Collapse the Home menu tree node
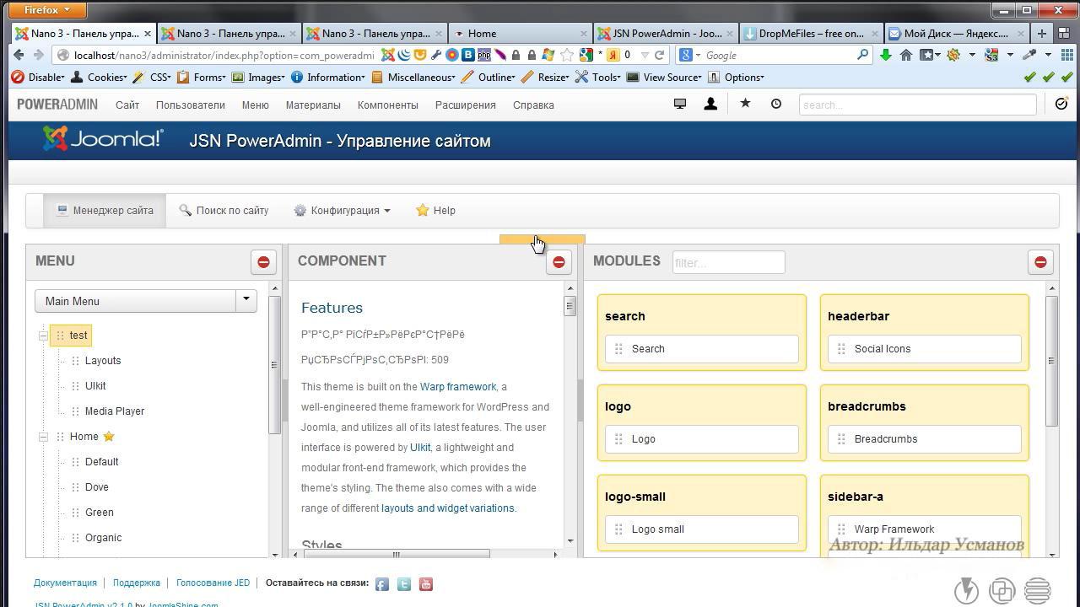Viewport: 1080px width, 607px height. click(43, 437)
